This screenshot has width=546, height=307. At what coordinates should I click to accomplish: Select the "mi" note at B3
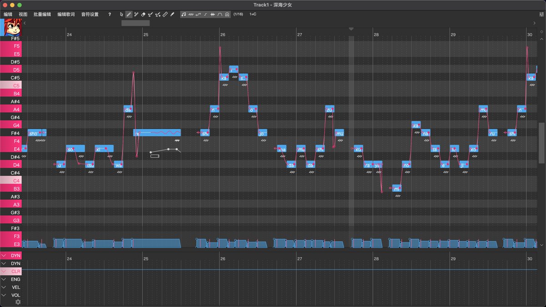tap(397, 188)
